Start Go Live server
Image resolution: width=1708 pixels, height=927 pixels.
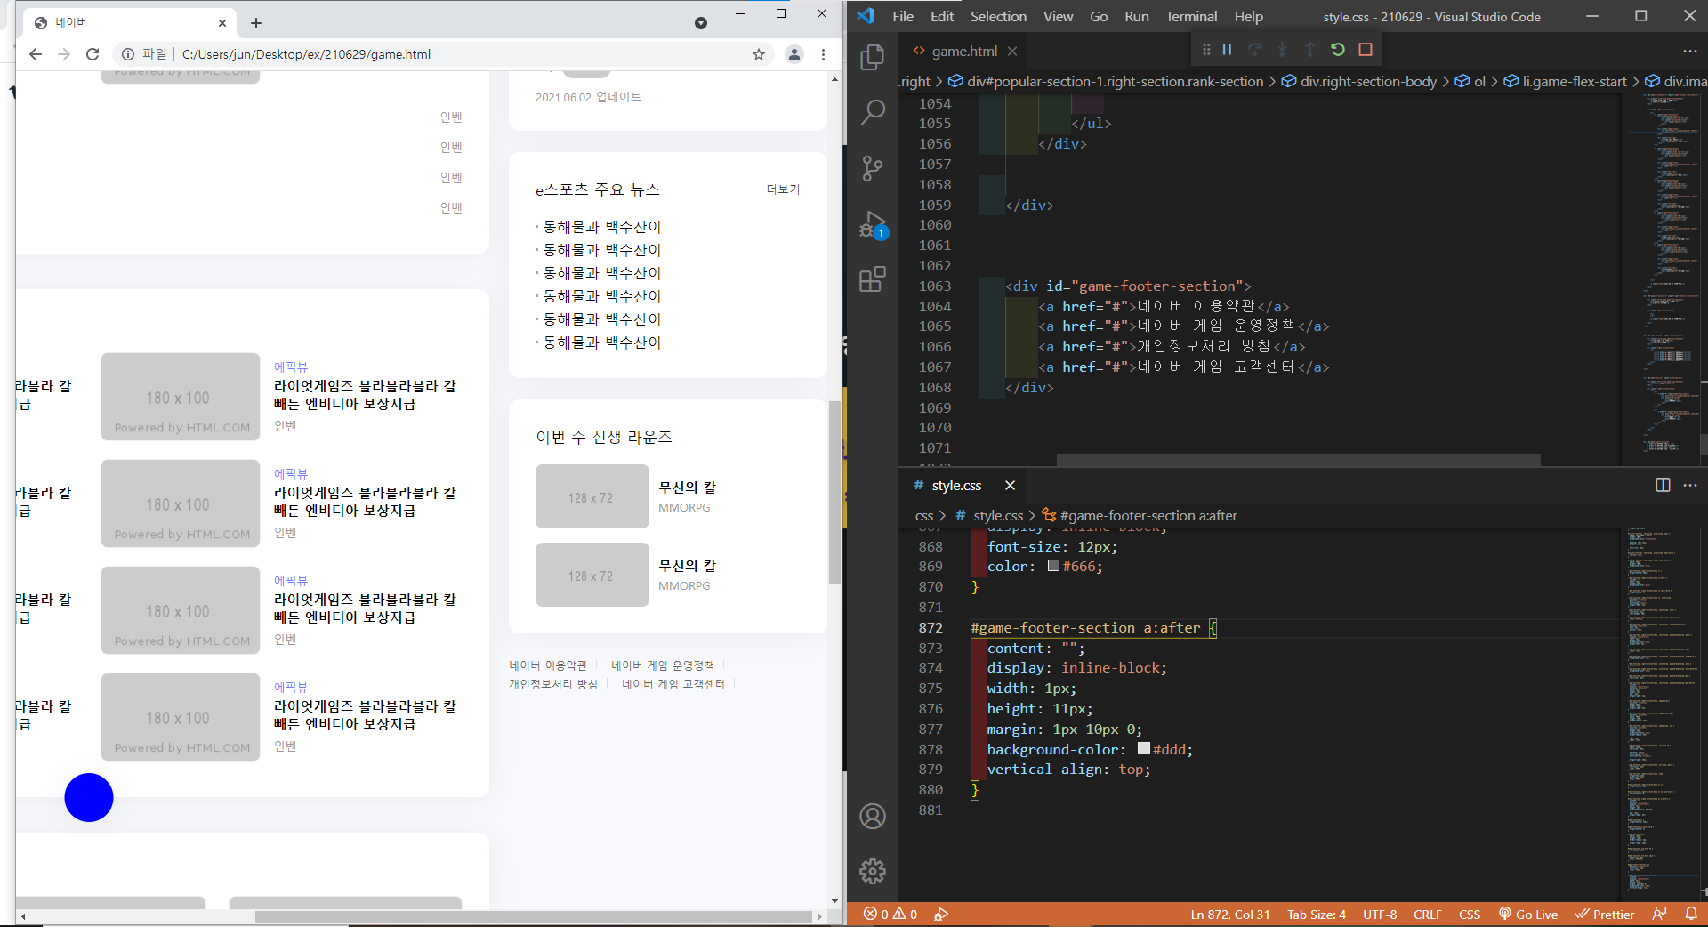1528,915
